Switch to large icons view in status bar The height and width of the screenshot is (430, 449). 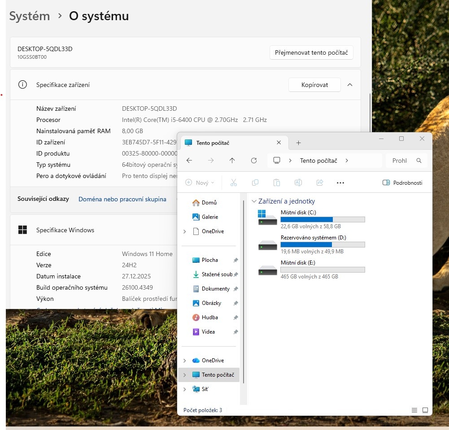tap(425, 410)
